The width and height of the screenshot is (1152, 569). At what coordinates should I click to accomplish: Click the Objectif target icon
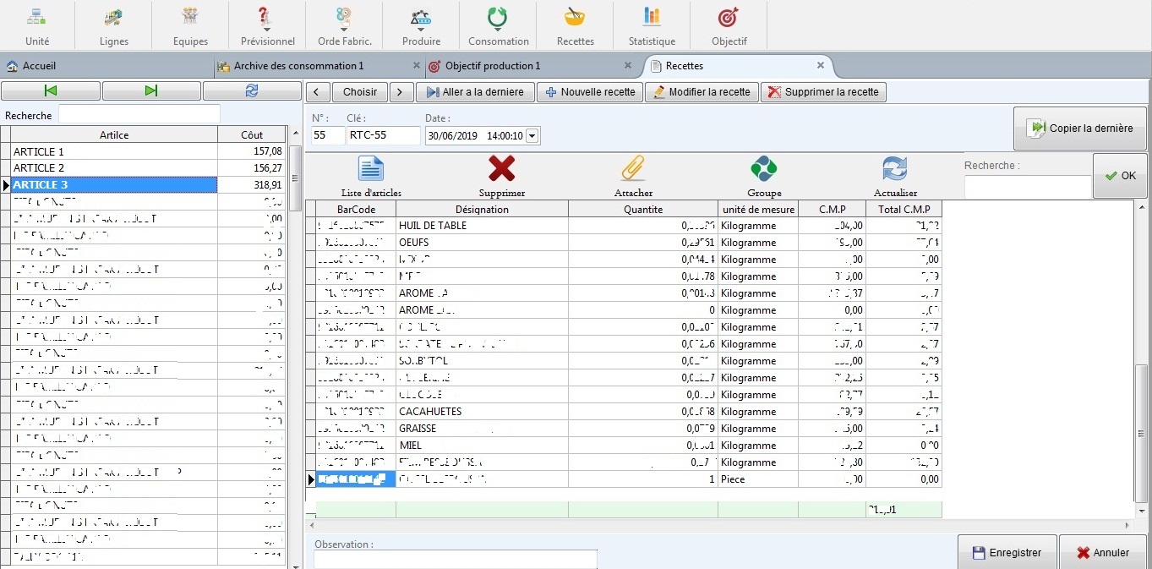point(728,18)
